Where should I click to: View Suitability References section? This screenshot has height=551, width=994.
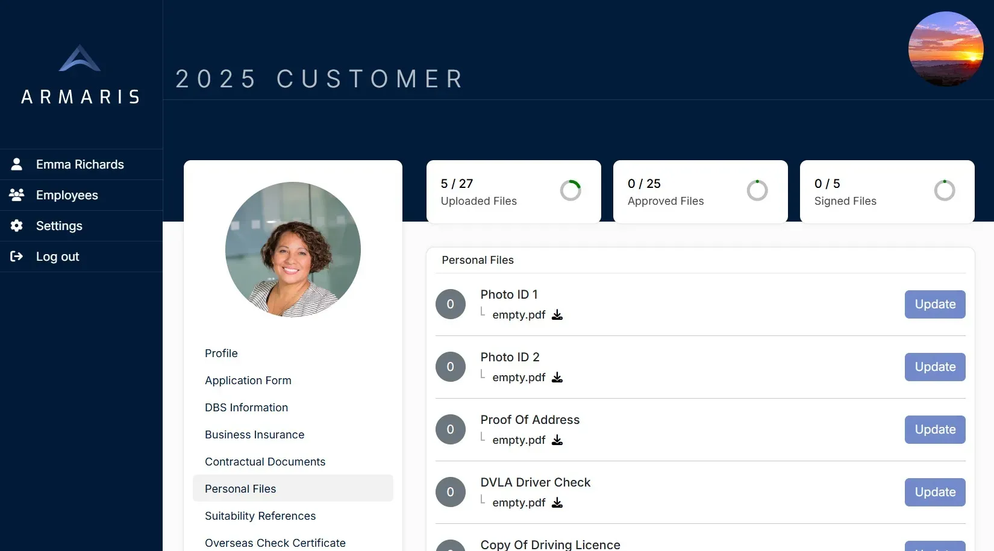[260, 516]
